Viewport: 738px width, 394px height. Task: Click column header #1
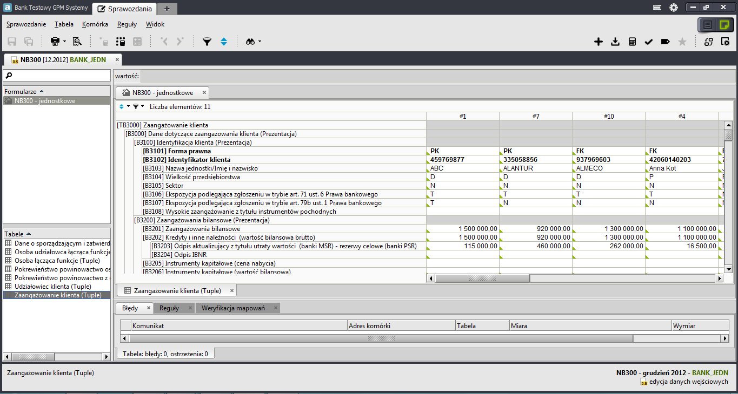tap(463, 116)
